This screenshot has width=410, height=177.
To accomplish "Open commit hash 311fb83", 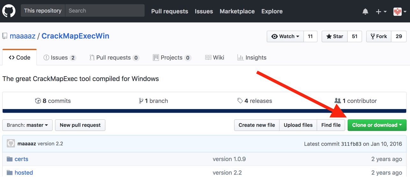I will coord(351,144).
